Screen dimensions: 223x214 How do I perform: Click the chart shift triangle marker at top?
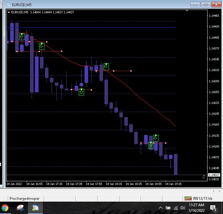click(x=187, y=11)
